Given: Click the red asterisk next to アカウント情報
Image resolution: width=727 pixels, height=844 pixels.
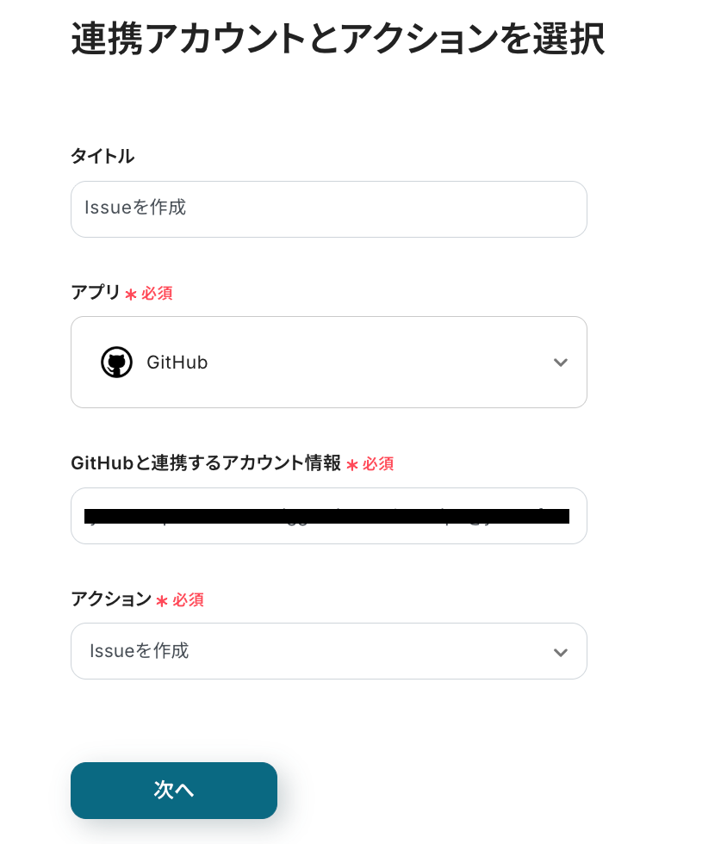Looking at the screenshot, I should coord(352,465).
